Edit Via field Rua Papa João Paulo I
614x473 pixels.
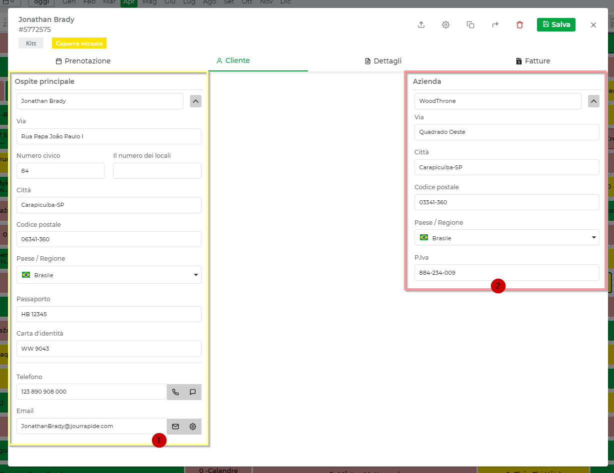[x=109, y=136]
